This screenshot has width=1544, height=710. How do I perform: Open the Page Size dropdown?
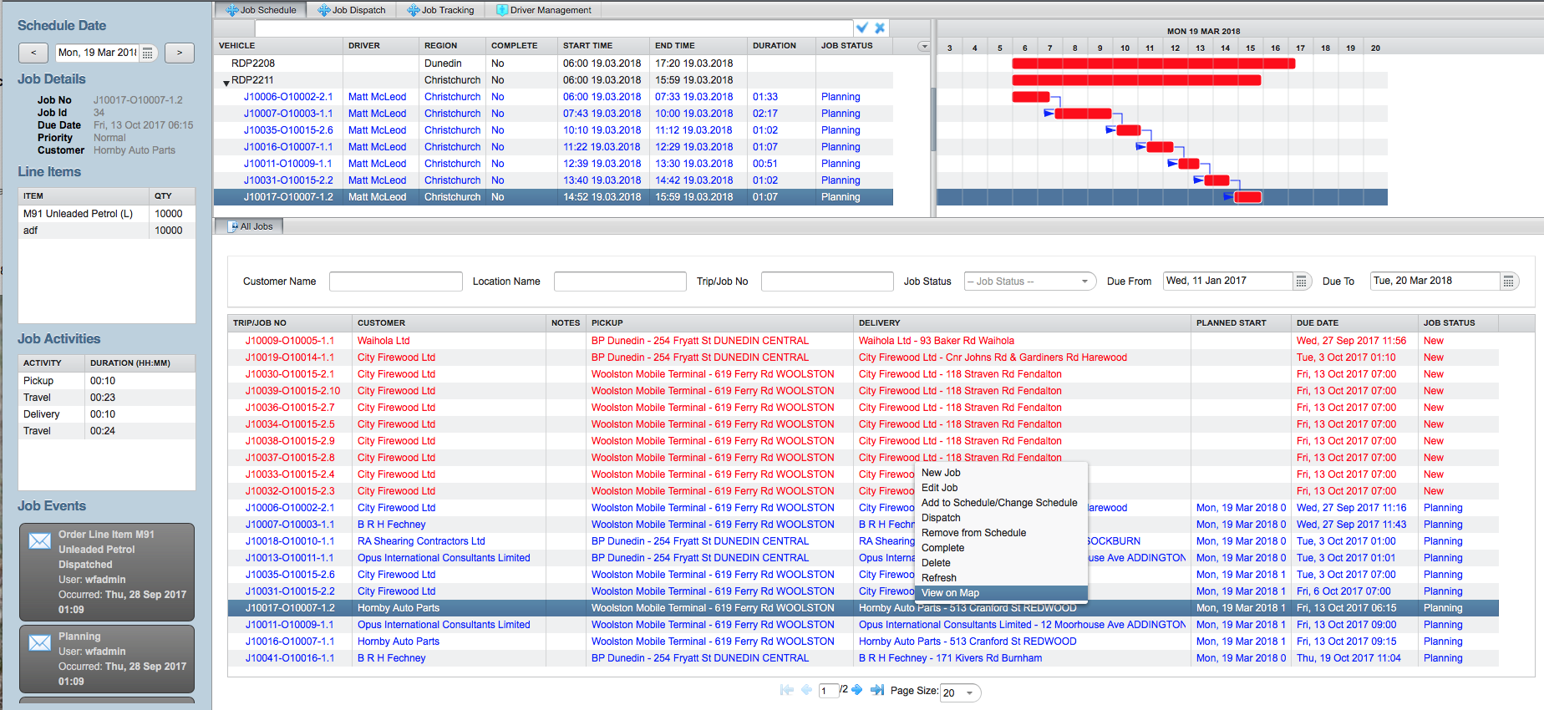point(960,692)
